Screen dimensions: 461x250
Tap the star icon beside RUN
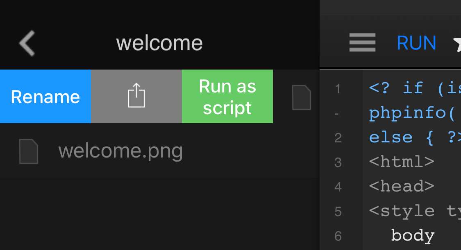click(456, 43)
